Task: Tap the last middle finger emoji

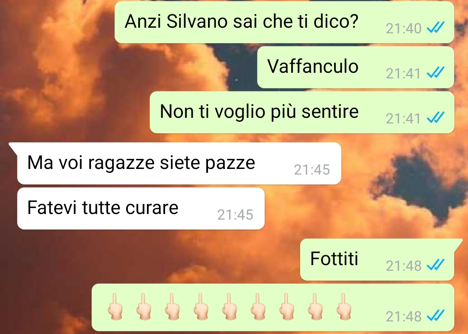Action: pos(344,307)
